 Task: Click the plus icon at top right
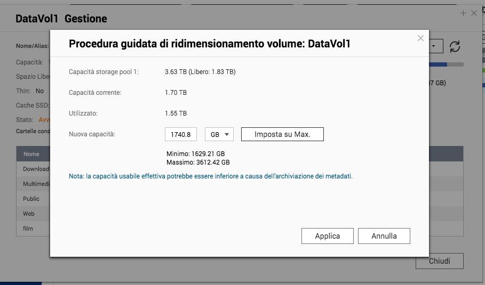point(463,13)
